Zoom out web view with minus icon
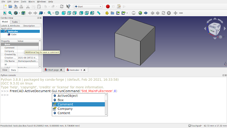 click(x=181, y=13)
